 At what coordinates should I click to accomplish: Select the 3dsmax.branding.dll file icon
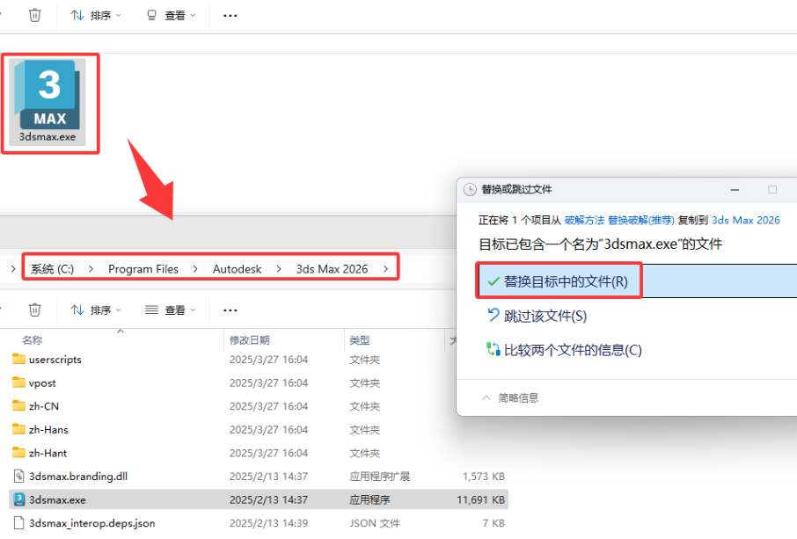tap(19, 477)
